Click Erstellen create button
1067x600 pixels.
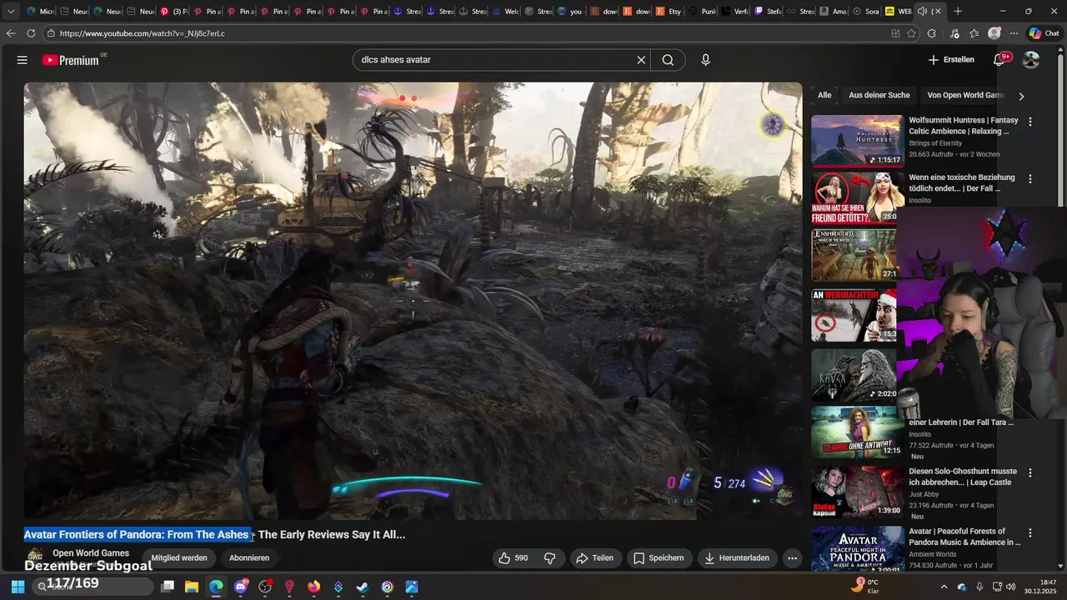(951, 60)
